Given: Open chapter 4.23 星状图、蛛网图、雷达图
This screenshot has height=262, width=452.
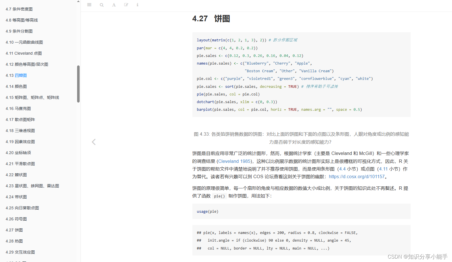Looking at the screenshot, I should coord(32,186).
